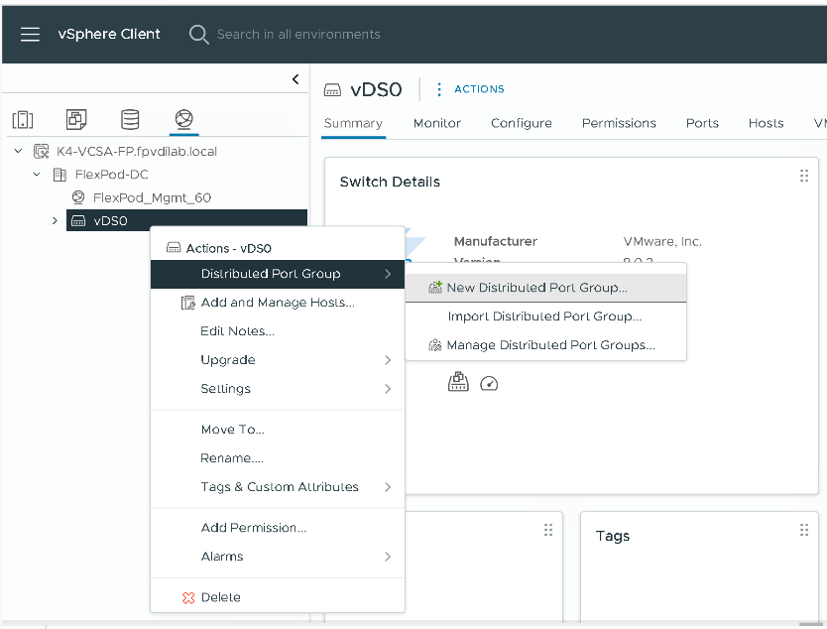Viewport: 827px width, 629px height.
Task: Select K4-VCSA-FP.fpvdilab.local in the tree
Action: coord(137,152)
